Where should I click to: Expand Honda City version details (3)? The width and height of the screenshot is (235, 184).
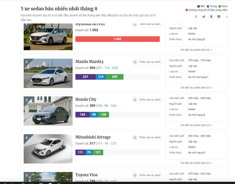(196, 125)
